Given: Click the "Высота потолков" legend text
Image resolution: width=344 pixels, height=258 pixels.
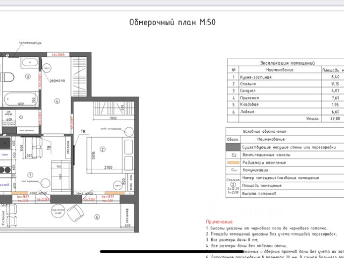Looking at the screenshot, I should [259, 193].
